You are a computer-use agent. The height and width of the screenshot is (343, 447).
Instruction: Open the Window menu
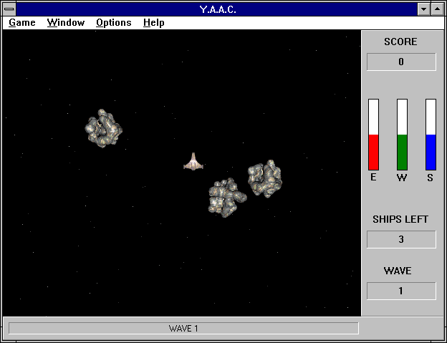pos(66,22)
